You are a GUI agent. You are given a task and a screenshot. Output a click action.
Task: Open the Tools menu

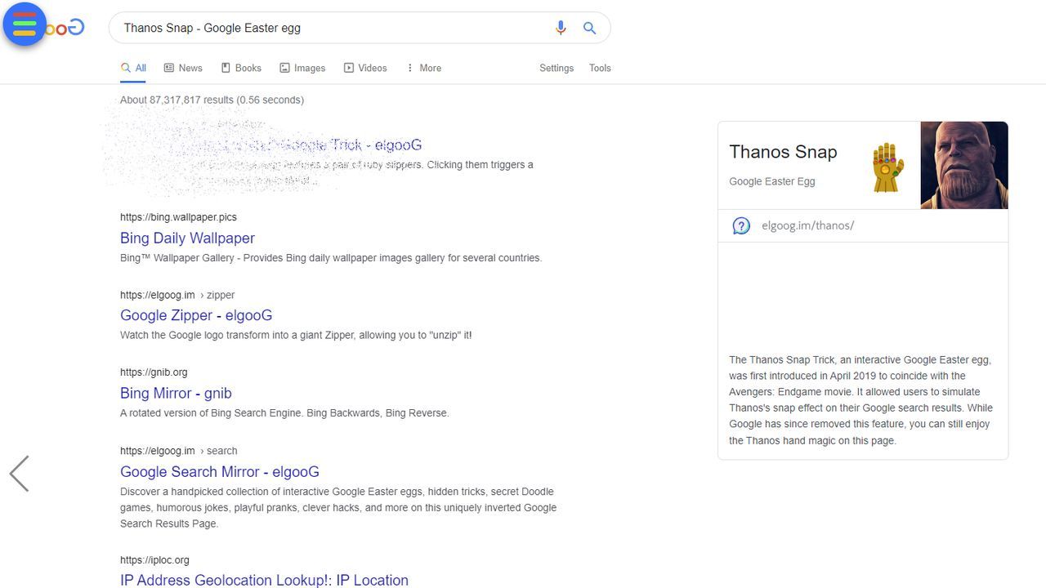(600, 68)
